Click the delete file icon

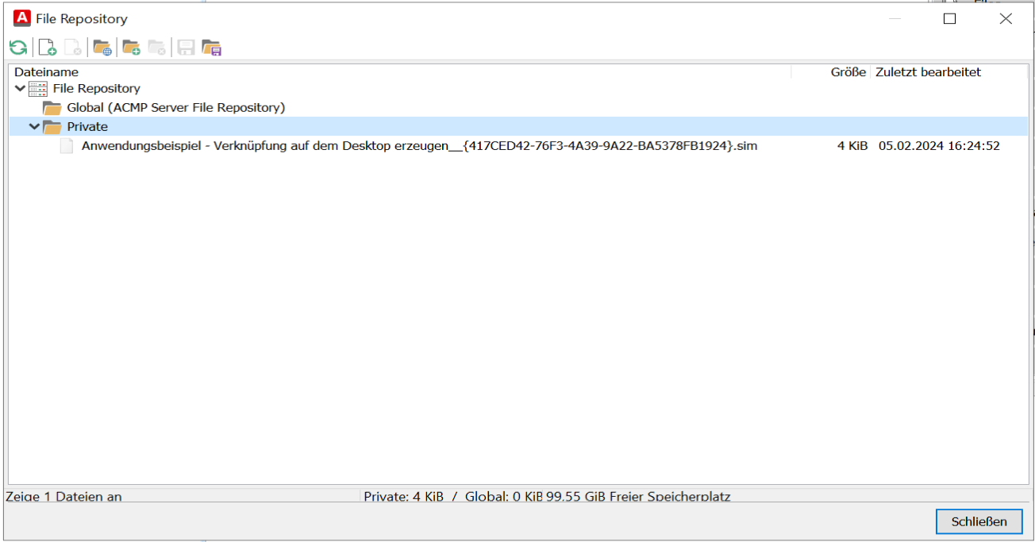tap(73, 47)
